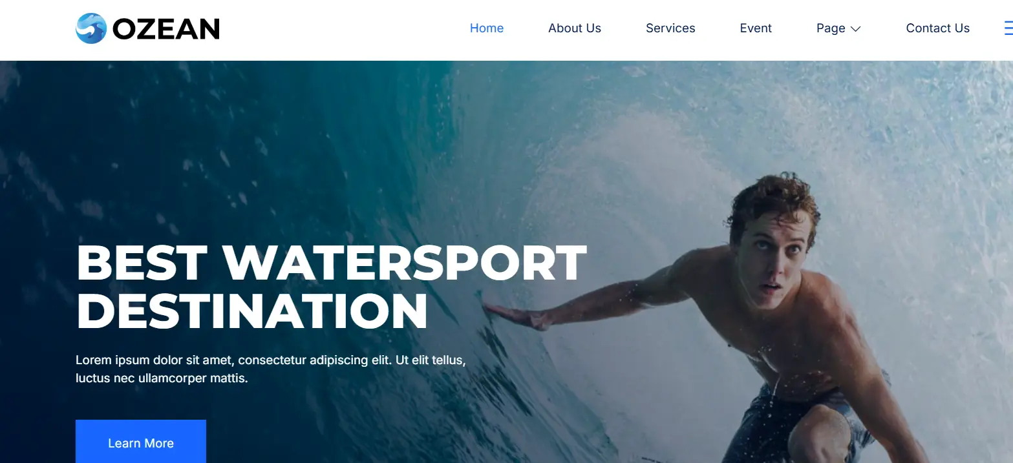Expand the chevron next to Page
Screen dimensions: 1013x463
click(x=855, y=29)
